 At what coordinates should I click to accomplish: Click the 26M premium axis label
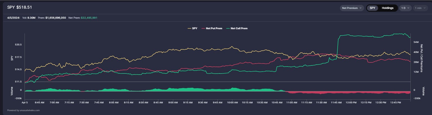point(416,62)
